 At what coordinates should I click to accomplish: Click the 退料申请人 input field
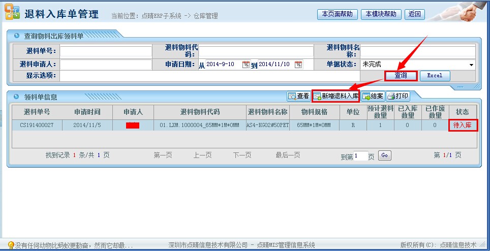(x=106, y=65)
